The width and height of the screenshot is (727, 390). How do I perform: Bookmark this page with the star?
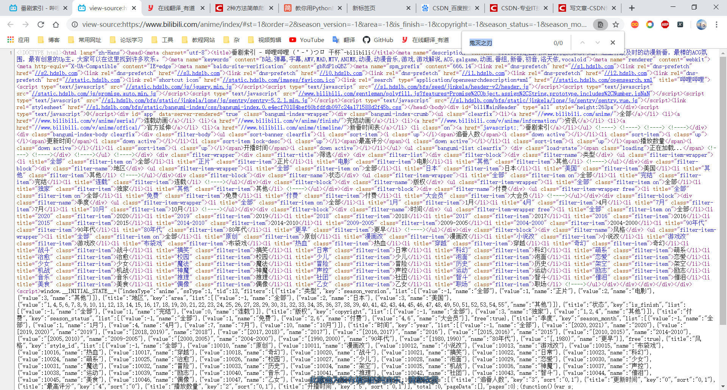click(x=616, y=25)
